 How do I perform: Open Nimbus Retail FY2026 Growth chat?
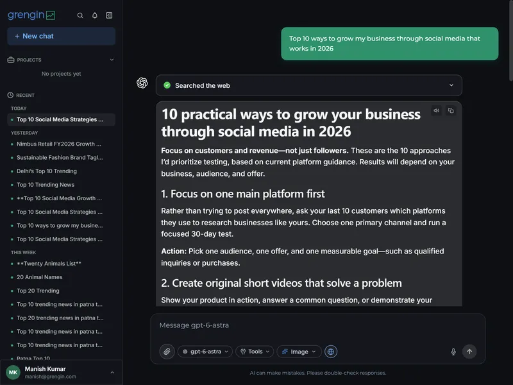coord(61,144)
